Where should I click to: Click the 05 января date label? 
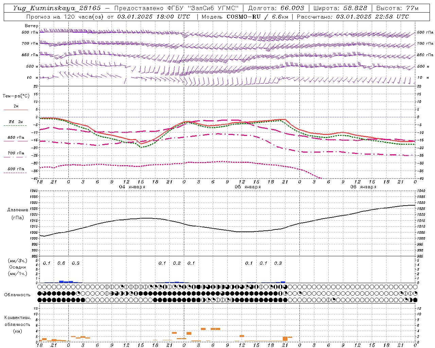(x=247, y=187)
